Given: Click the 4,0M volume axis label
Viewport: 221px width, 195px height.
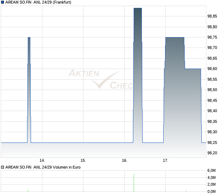Looking at the screenshot, I should [211, 177].
